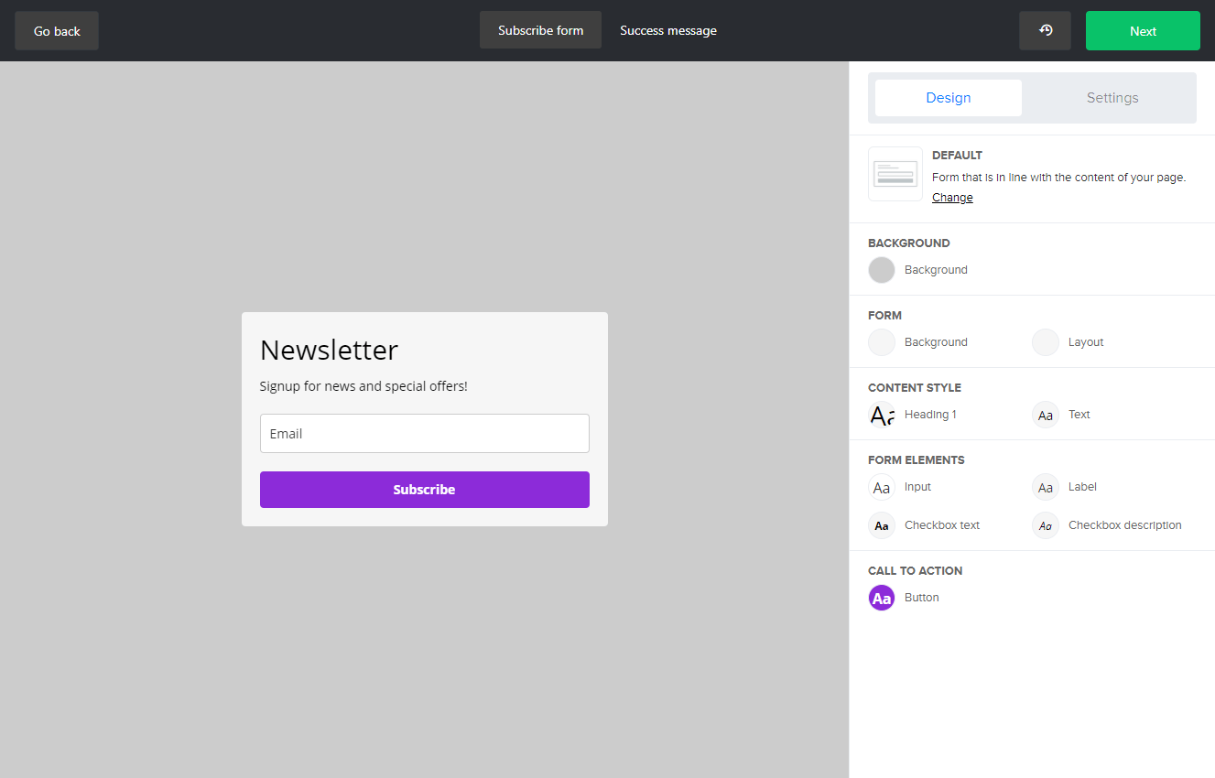Click the history revert icon button
Screen dimensions: 1215x778
[1045, 30]
